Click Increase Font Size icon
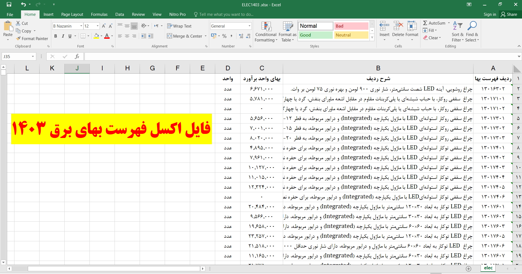 click(x=104, y=26)
